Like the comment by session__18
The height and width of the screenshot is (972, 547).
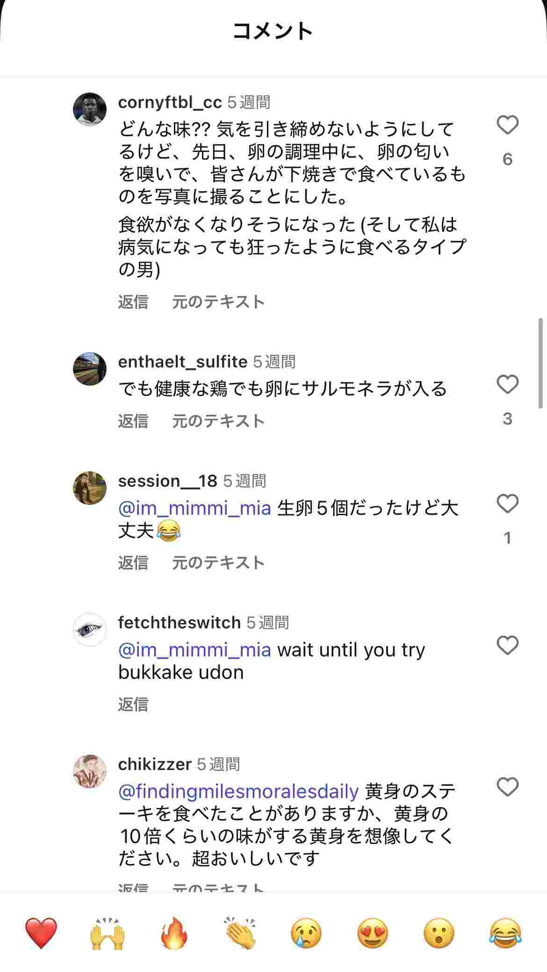tap(507, 504)
